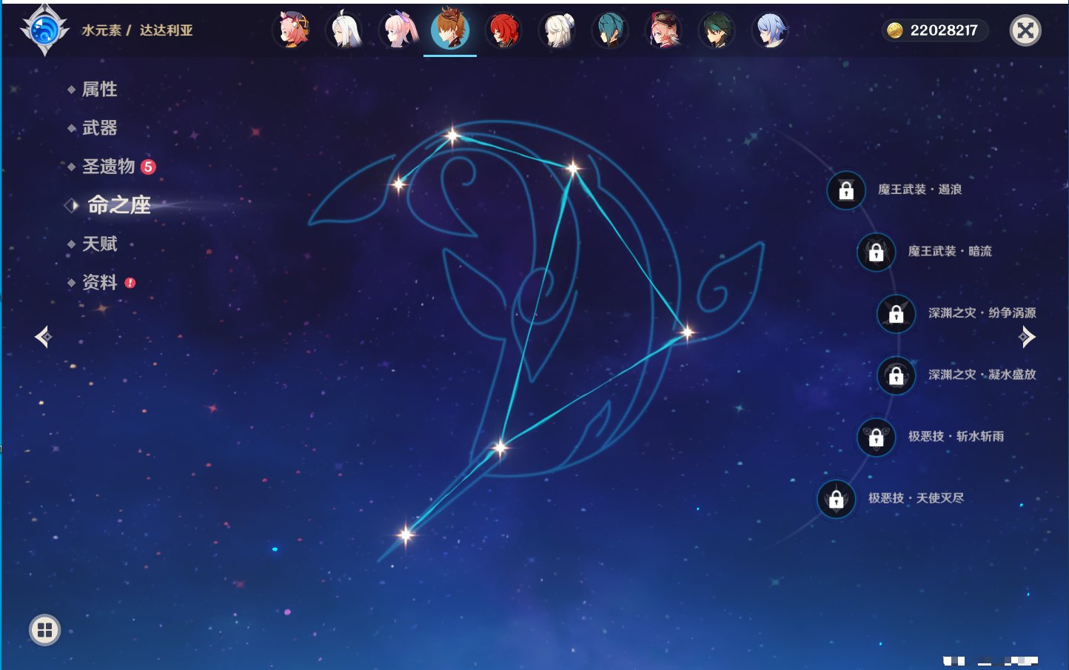Click lock icon for 魔王武装·遏浪
This screenshot has height=670, width=1069.
(846, 190)
